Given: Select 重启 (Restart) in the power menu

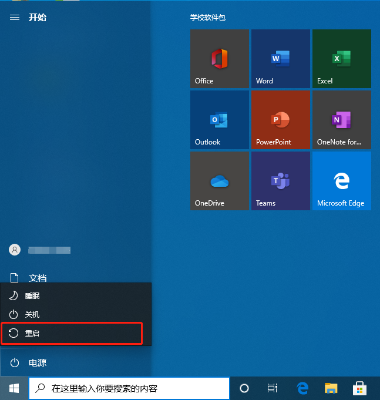Looking at the screenshot, I should 70,333.
